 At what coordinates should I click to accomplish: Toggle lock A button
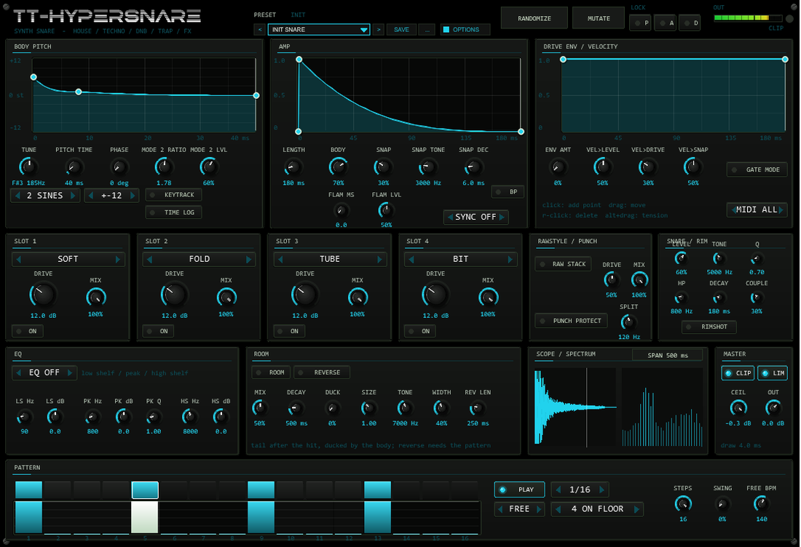(665, 23)
